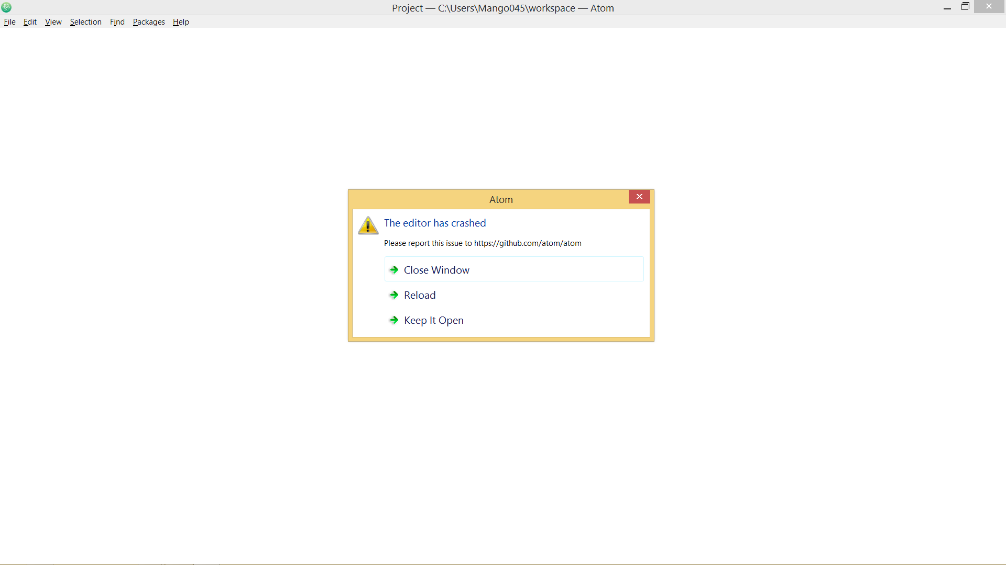Minimize the Atom window

pyautogui.click(x=947, y=7)
